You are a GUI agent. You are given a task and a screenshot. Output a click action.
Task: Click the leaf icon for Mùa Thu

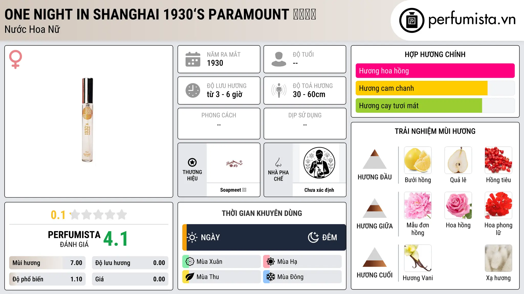pyautogui.click(x=190, y=277)
